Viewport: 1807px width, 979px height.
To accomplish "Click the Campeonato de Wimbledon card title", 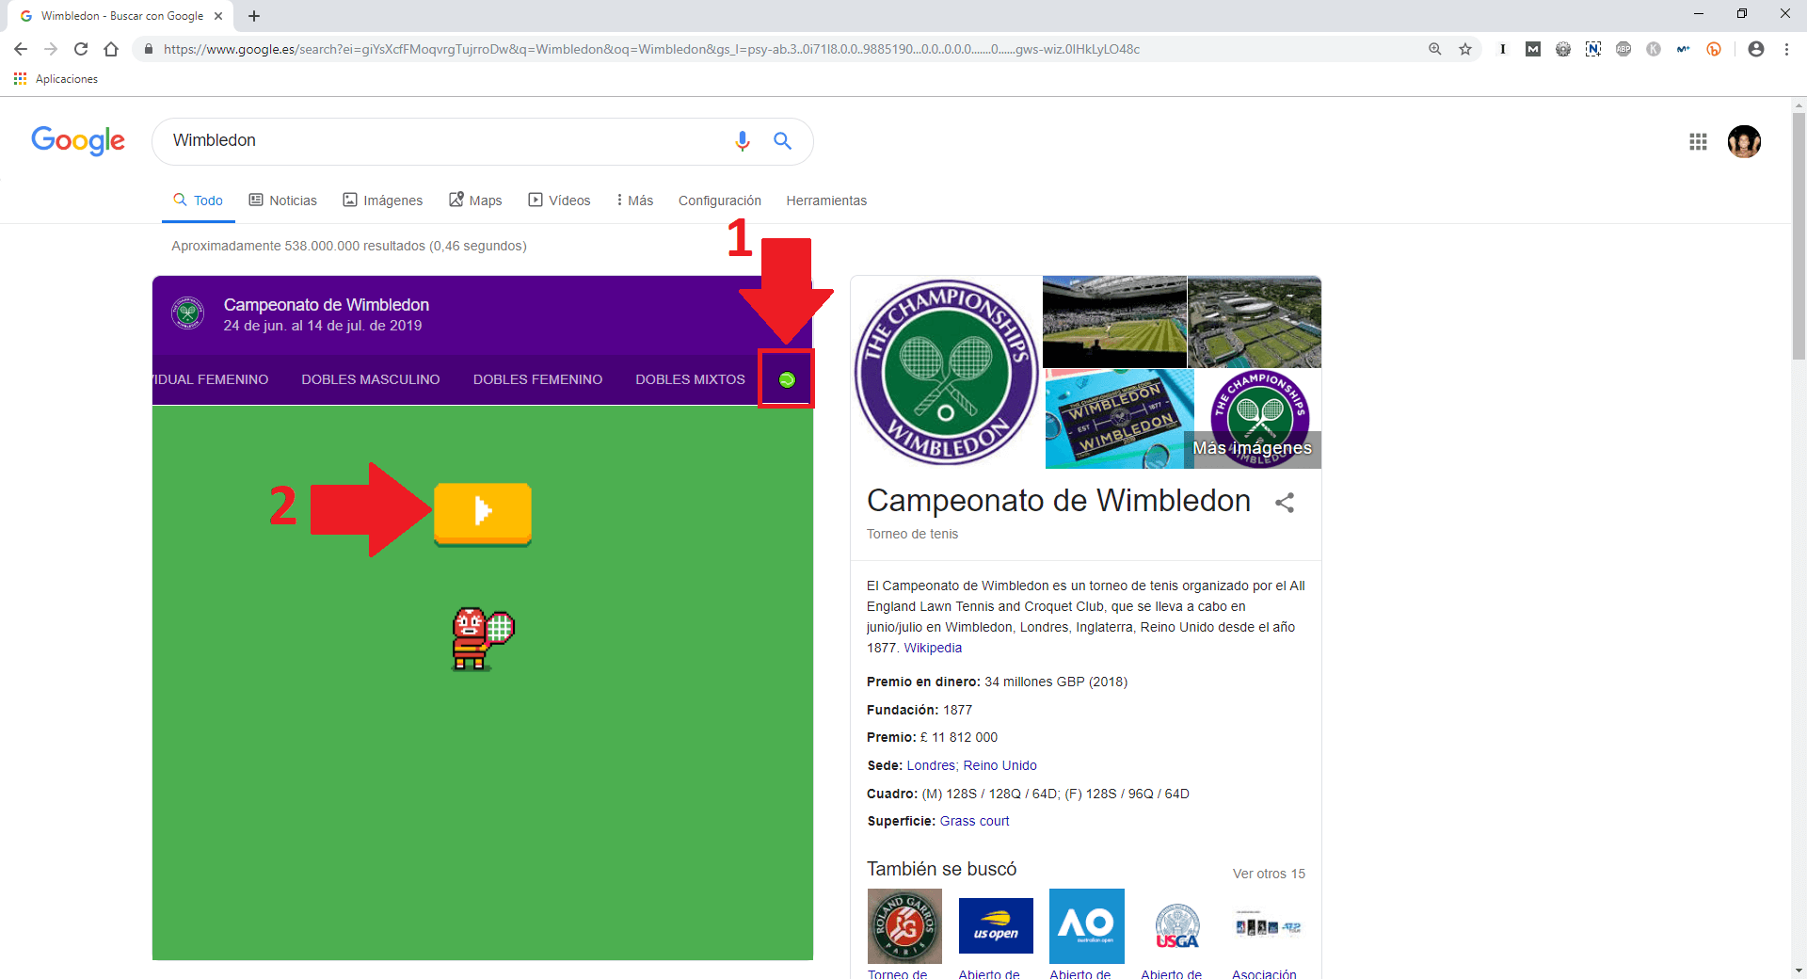I will pos(327,305).
